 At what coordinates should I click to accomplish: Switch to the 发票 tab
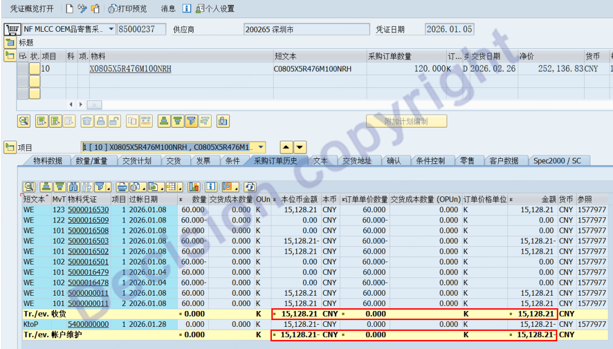coord(203,161)
